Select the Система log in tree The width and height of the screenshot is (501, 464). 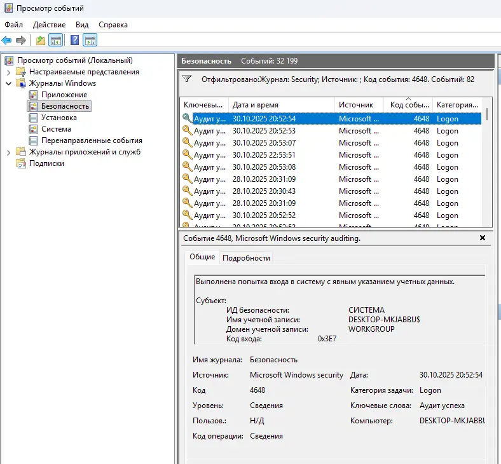click(56, 129)
